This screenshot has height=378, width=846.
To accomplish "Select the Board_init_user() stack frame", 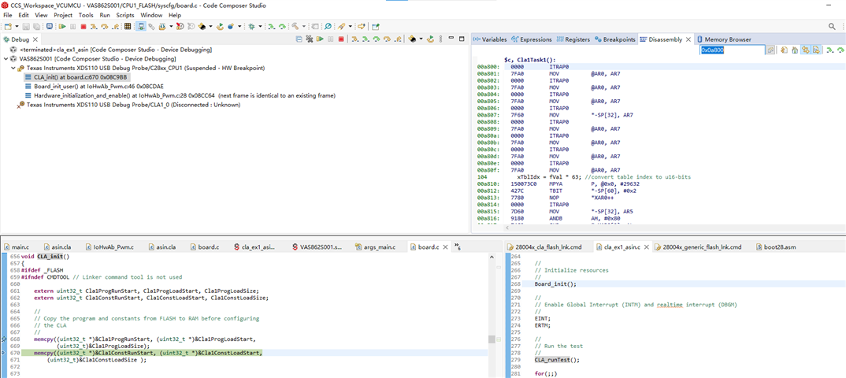I will pyautogui.click(x=98, y=87).
